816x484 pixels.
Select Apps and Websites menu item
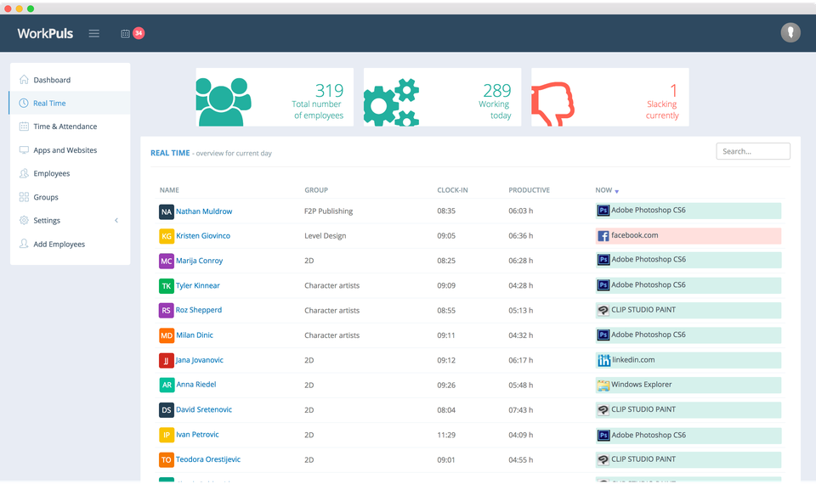click(x=65, y=150)
